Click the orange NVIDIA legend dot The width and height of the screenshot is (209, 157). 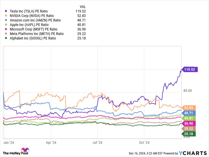click(6, 16)
